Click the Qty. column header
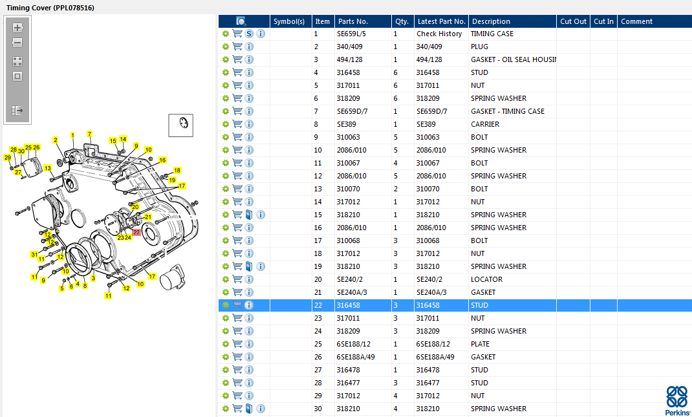This screenshot has width=692, height=417. (401, 21)
